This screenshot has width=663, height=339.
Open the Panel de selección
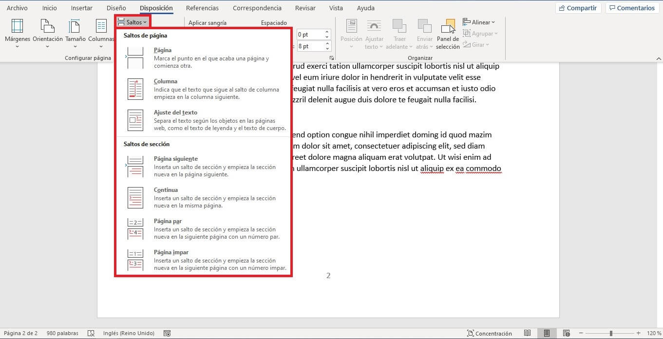pos(448,34)
